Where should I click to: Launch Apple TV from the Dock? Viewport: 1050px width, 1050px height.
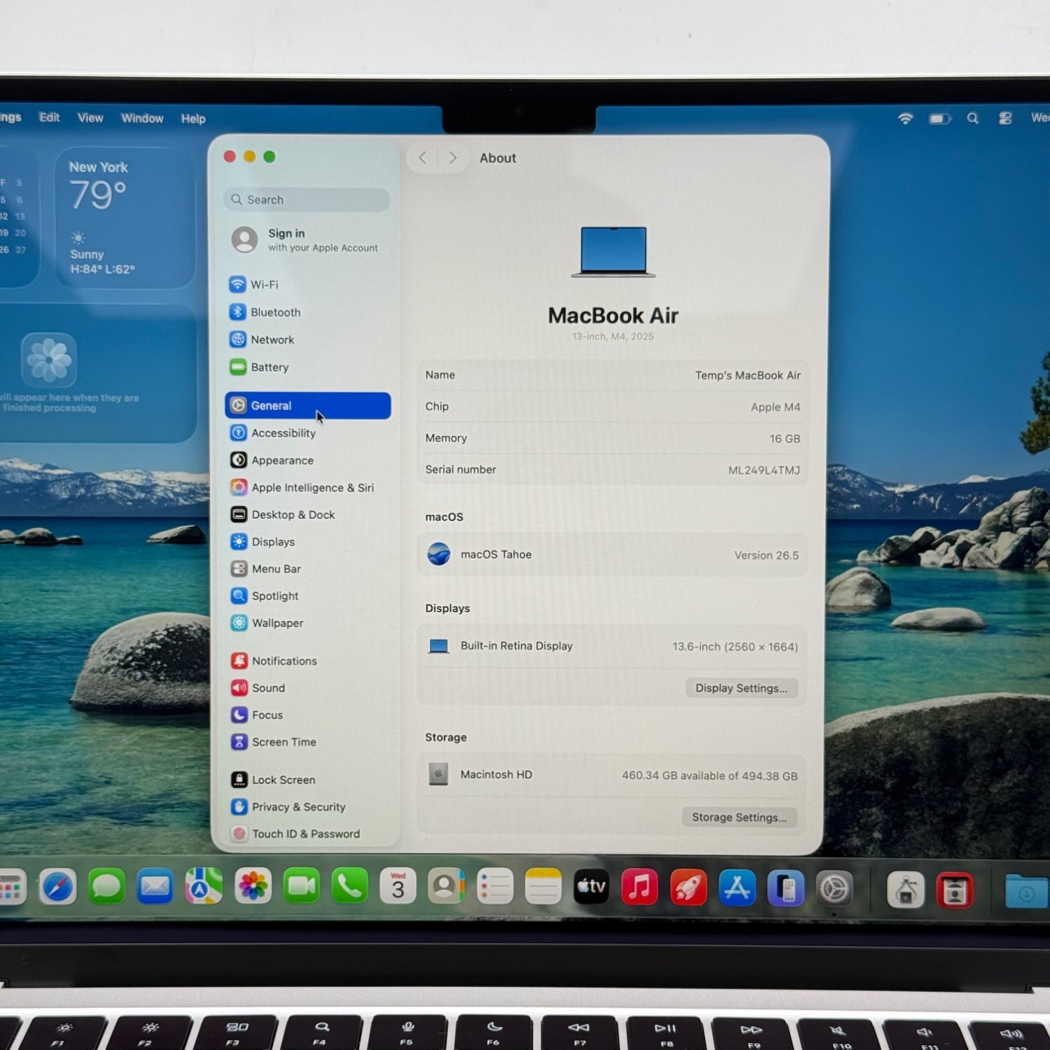click(x=591, y=887)
